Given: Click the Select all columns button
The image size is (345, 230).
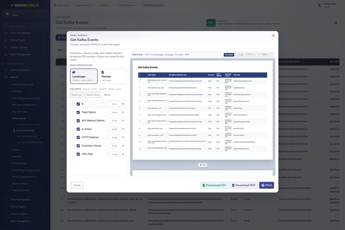Looking at the screenshot, I should [x=76, y=95].
